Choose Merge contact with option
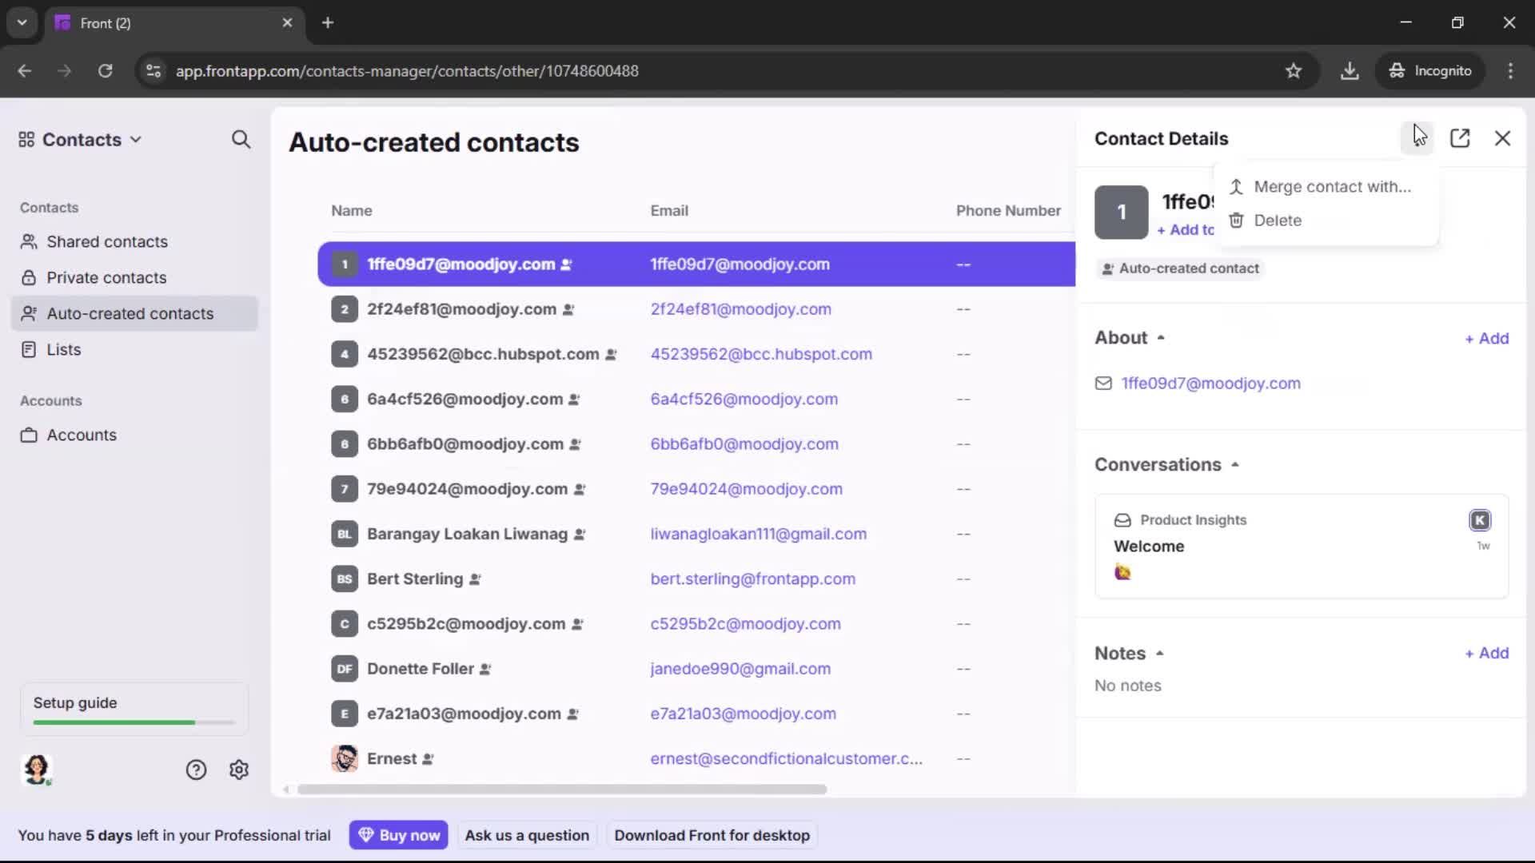The width and height of the screenshot is (1535, 863). pyautogui.click(x=1332, y=186)
